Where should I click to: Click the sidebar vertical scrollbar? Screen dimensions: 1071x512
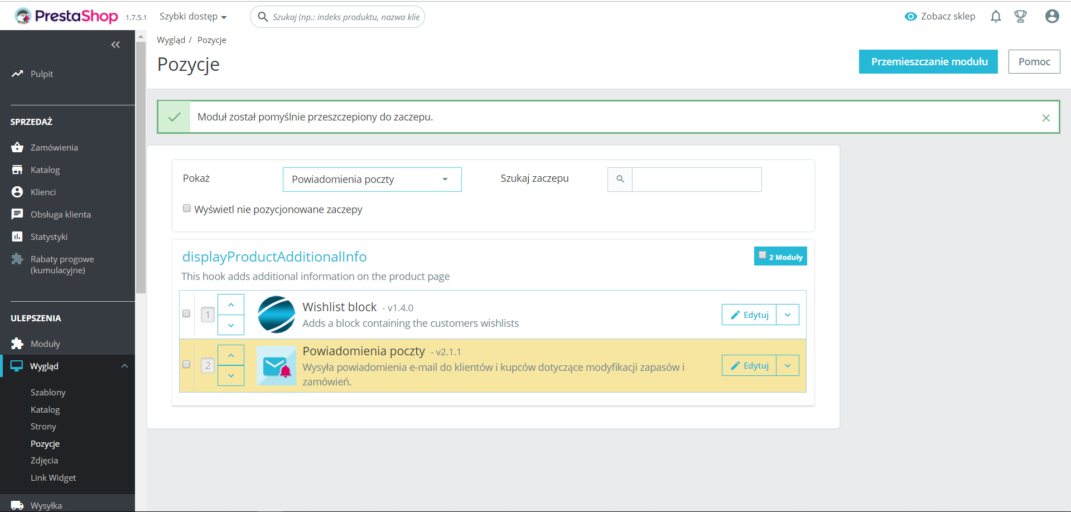coord(141,167)
